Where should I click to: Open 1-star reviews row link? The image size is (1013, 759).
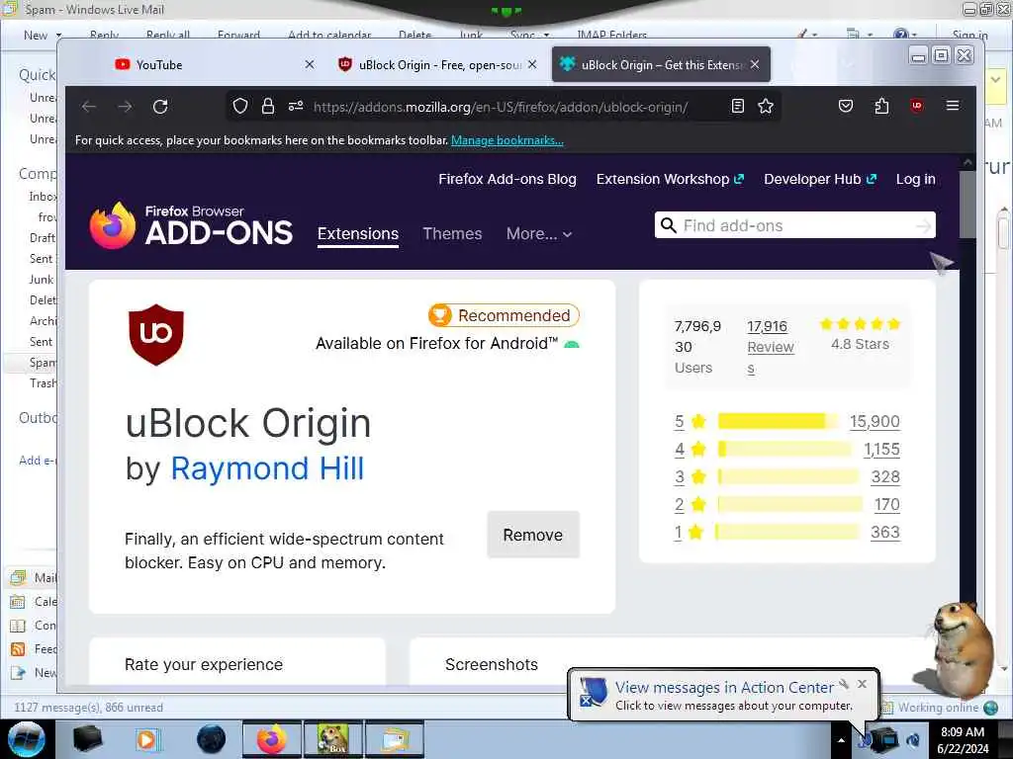(x=678, y=533)
